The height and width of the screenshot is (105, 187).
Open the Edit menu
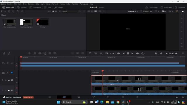pos(20,4)
